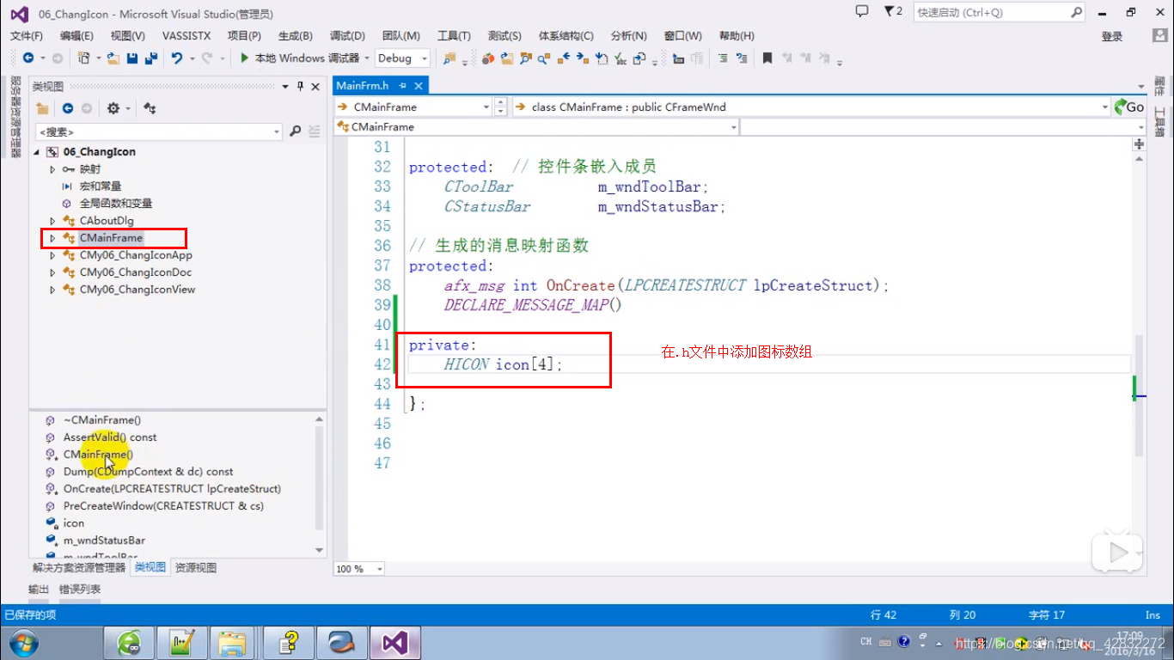Viewport: 1174px width, 660px height.
Task: Pin the MainFrm.h tab
Action: click(x=402, y=86)
